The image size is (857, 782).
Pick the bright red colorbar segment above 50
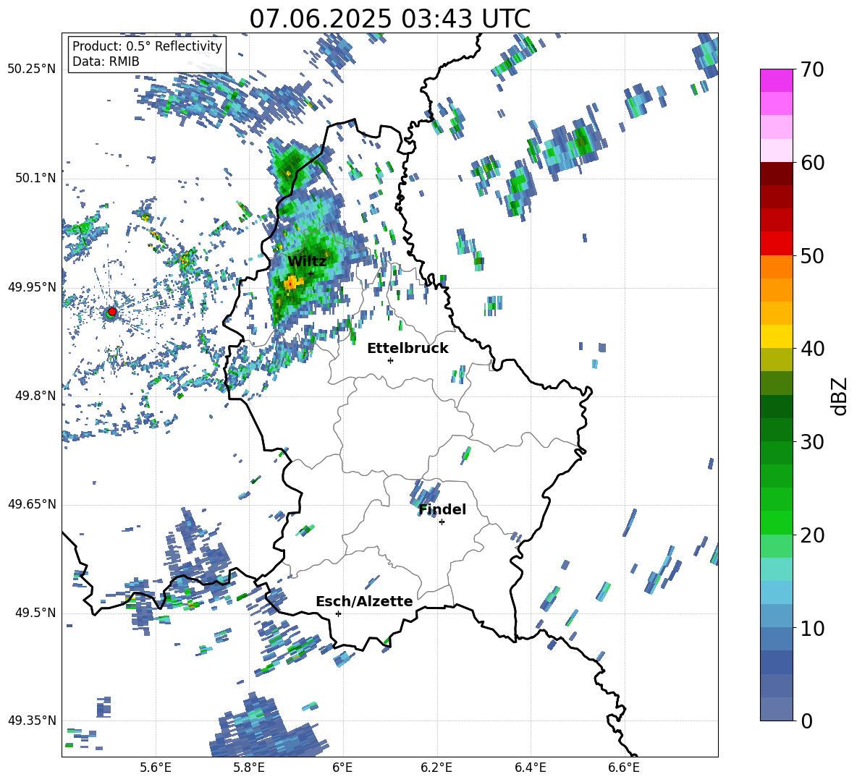776,244
